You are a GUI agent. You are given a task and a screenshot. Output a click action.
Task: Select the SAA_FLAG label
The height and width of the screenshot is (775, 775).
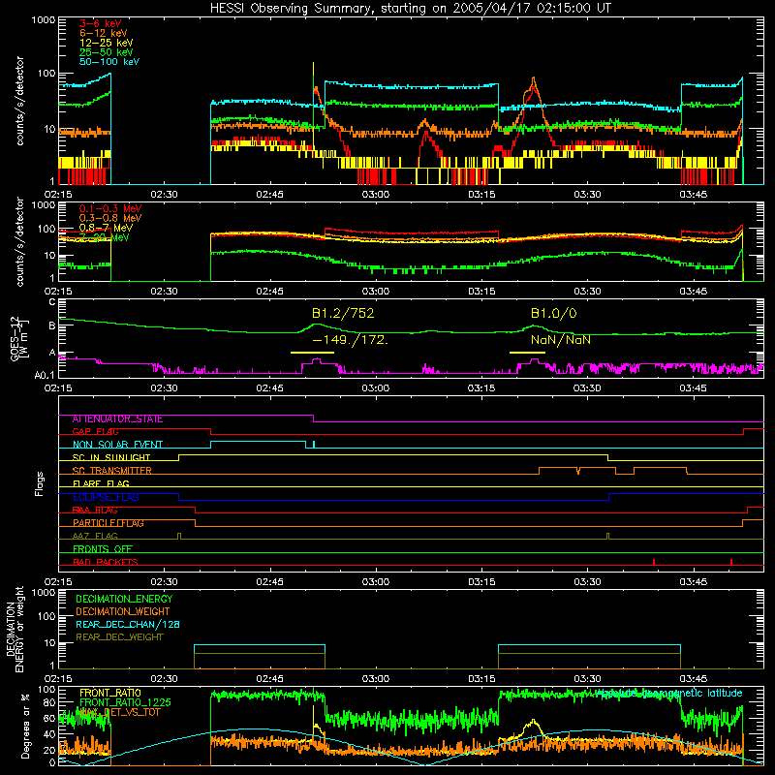pyautogui.click(x=95, y=511)
